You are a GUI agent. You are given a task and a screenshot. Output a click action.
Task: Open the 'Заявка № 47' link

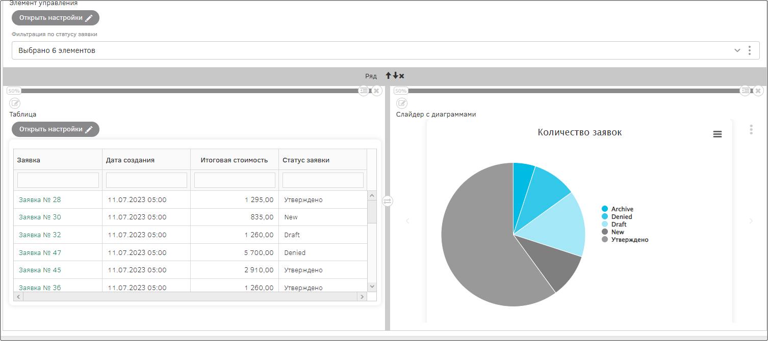click(40, 252)
